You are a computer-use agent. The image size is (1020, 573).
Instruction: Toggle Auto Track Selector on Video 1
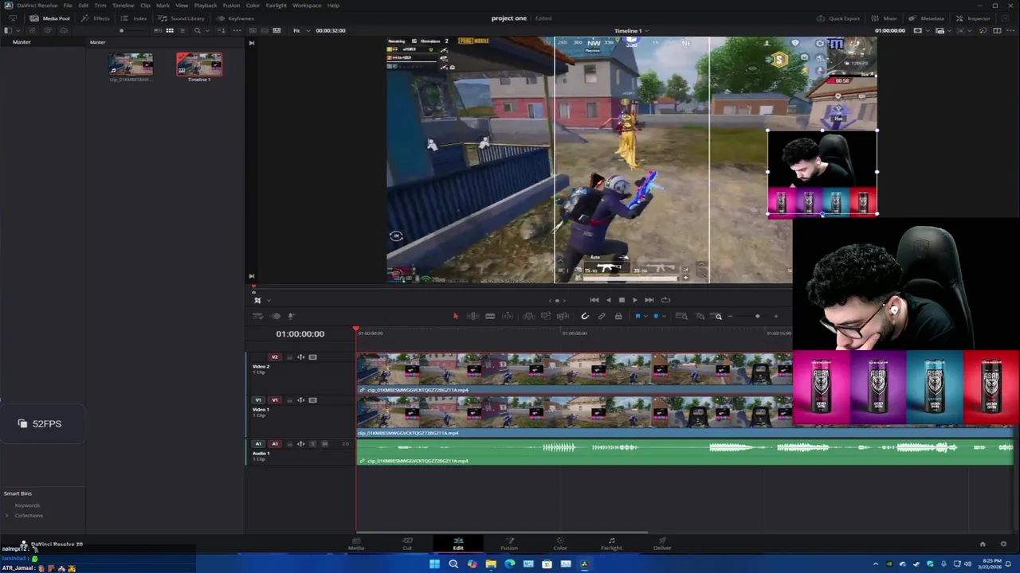pos(300,400)
